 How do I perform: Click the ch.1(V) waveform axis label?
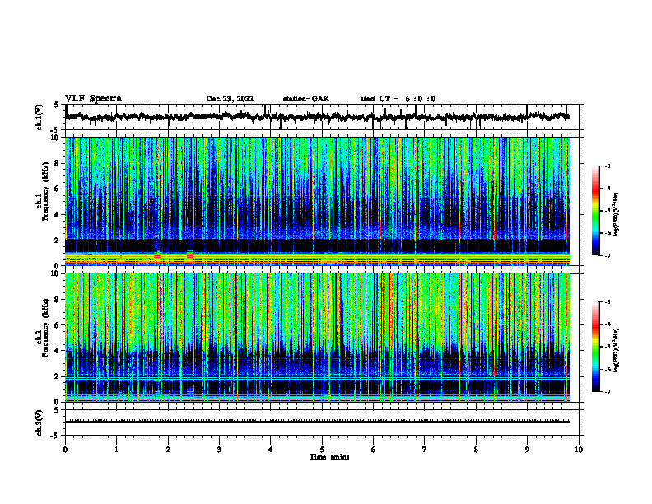pos(40,117)
